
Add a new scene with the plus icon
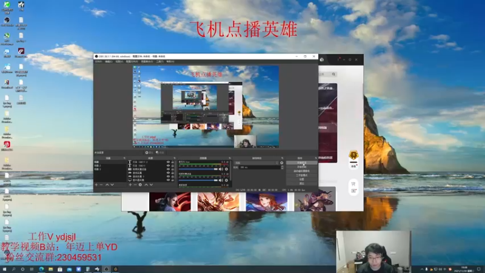click(96, 185)
